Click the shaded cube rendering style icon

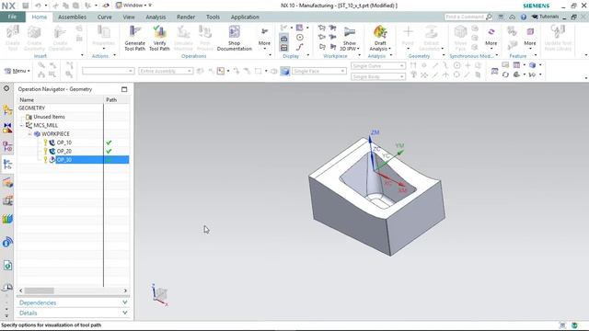point(532,65)
